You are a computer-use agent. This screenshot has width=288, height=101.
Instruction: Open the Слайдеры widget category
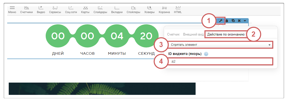point(100,10)
